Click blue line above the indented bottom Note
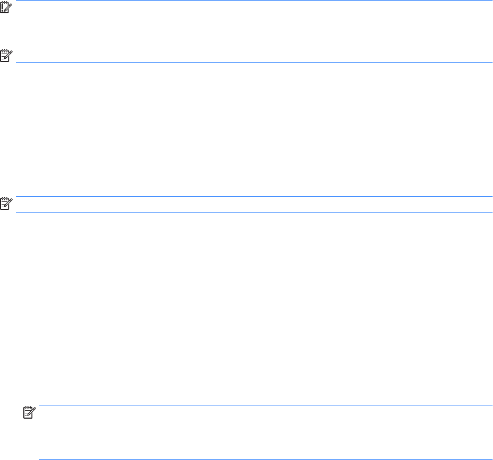This screenshot has height=460, width=493. click(265, 406)
